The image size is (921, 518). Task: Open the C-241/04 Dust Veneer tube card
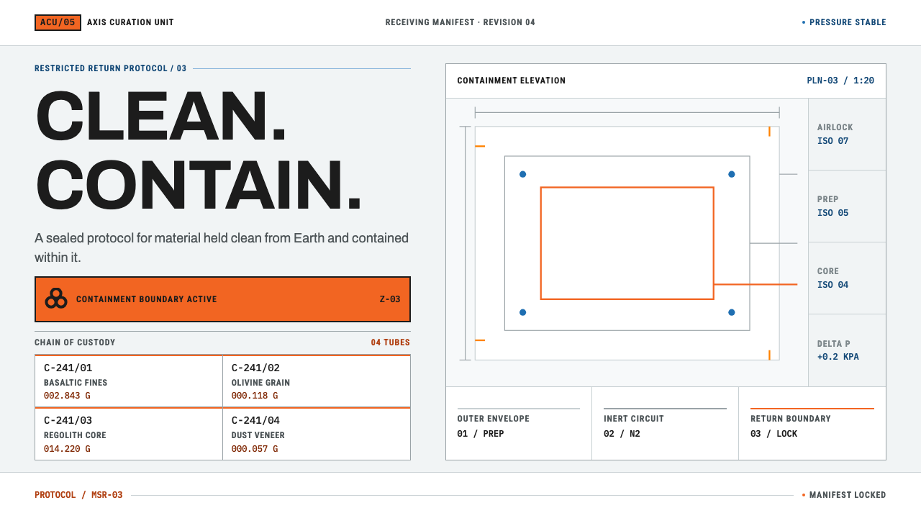tap(317, 434)
